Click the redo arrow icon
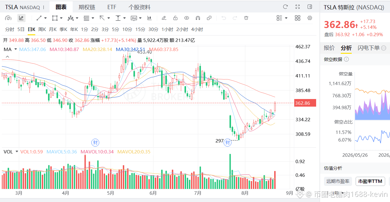This screenshot has height=202, width=390. tap(235, 18)
